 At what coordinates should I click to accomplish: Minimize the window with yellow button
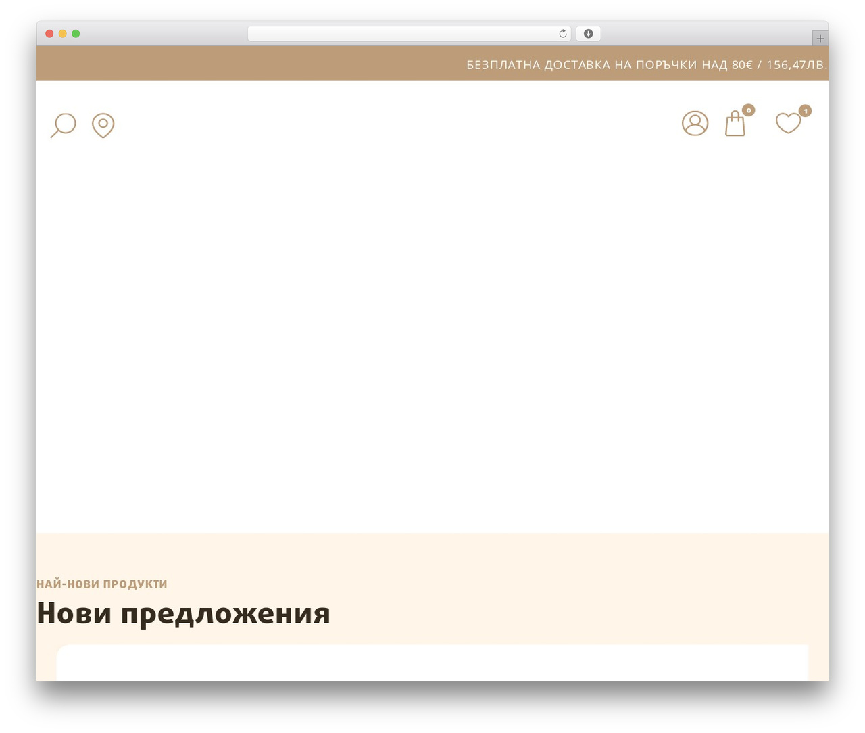pos(63,34)
